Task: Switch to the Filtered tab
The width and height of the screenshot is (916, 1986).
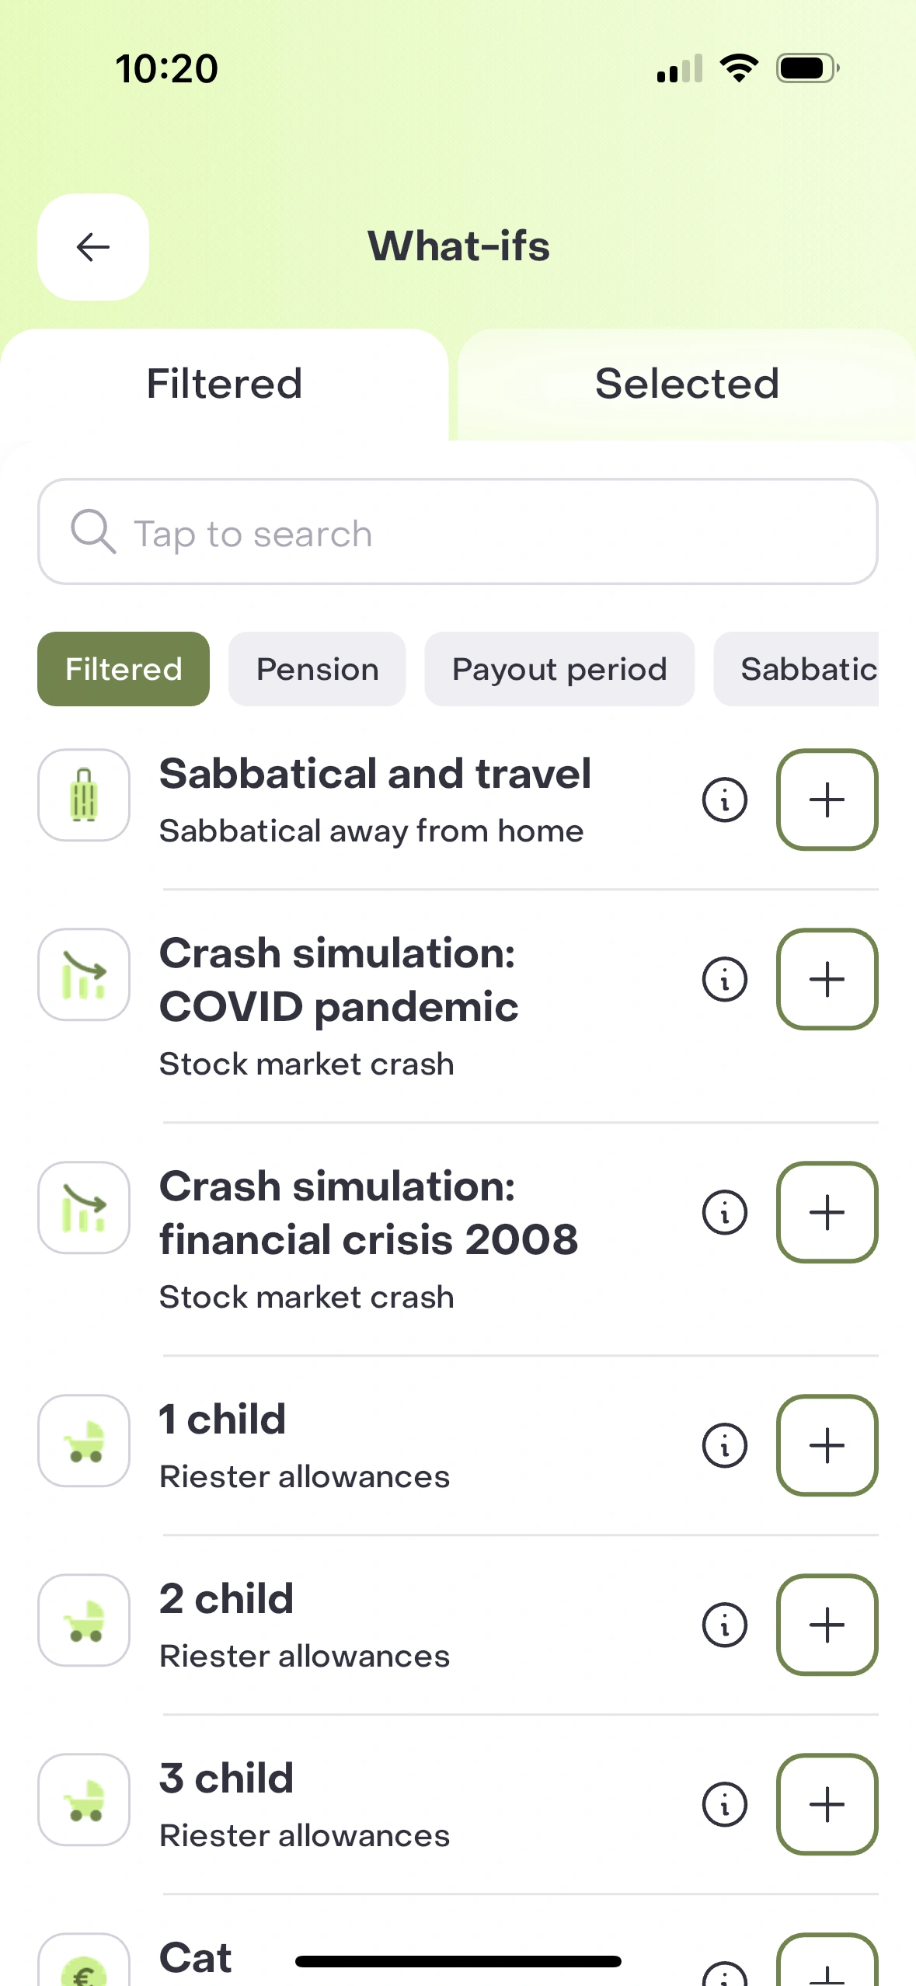Action: pyautogui.click(x=225, y=384)
